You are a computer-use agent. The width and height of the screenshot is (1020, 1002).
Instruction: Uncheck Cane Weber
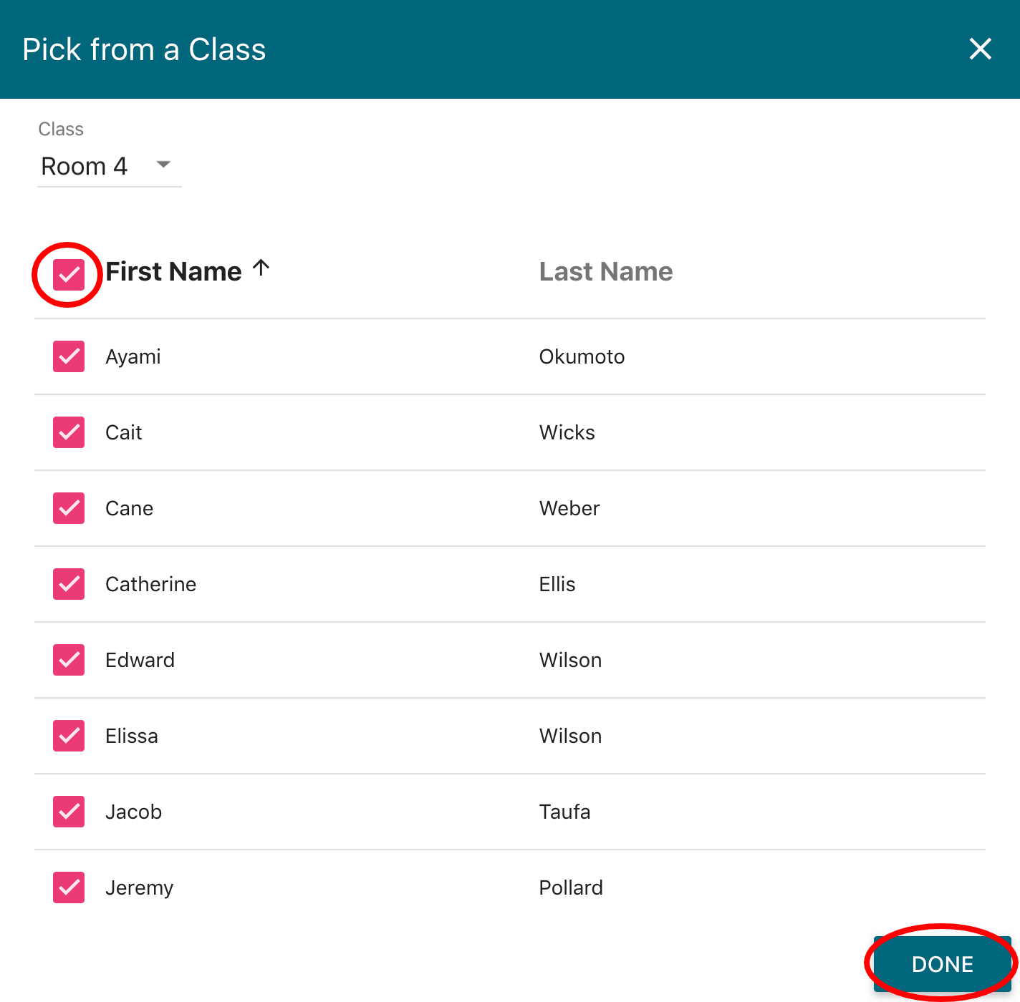[68, 507]
